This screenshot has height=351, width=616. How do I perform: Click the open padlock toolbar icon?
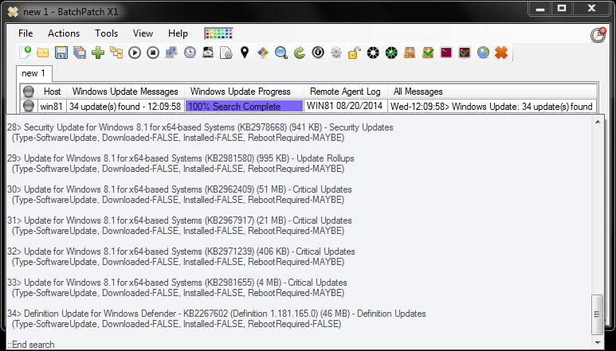pyautogui.click(x=355, y=53)
